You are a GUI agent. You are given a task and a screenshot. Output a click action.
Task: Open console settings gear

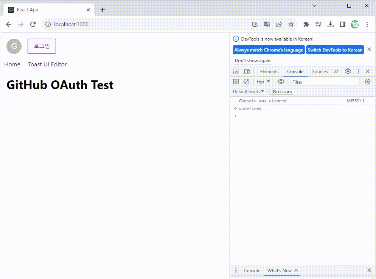(368, 82)
